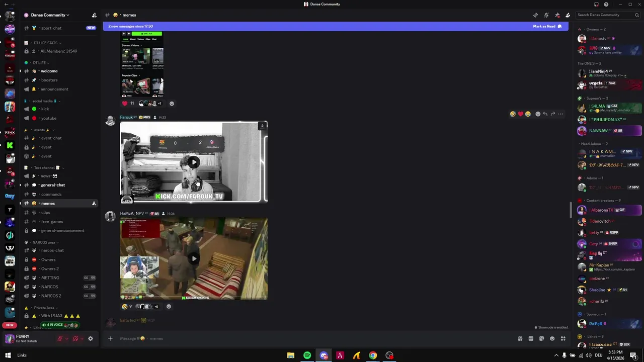The height and width of the screenshot is (362, 644).
Task: Click Farouk username
Action: tap(126, 117)
